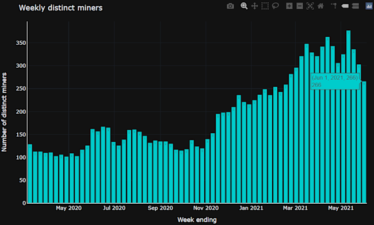The width and height of the screenshot is (374, 225).
Task: Click the 'Jan 2021' x-axis tick label
Action: coord(251,208)
